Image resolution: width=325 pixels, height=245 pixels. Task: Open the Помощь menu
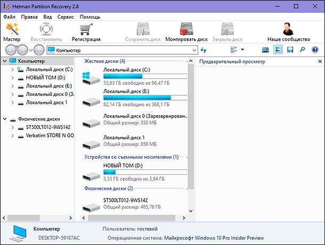point(90,17)
